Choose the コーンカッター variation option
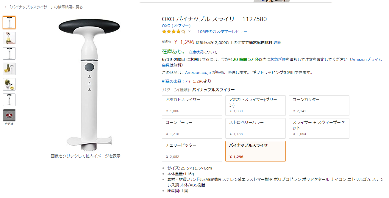389x198 pixels. [x=319, y=105]
